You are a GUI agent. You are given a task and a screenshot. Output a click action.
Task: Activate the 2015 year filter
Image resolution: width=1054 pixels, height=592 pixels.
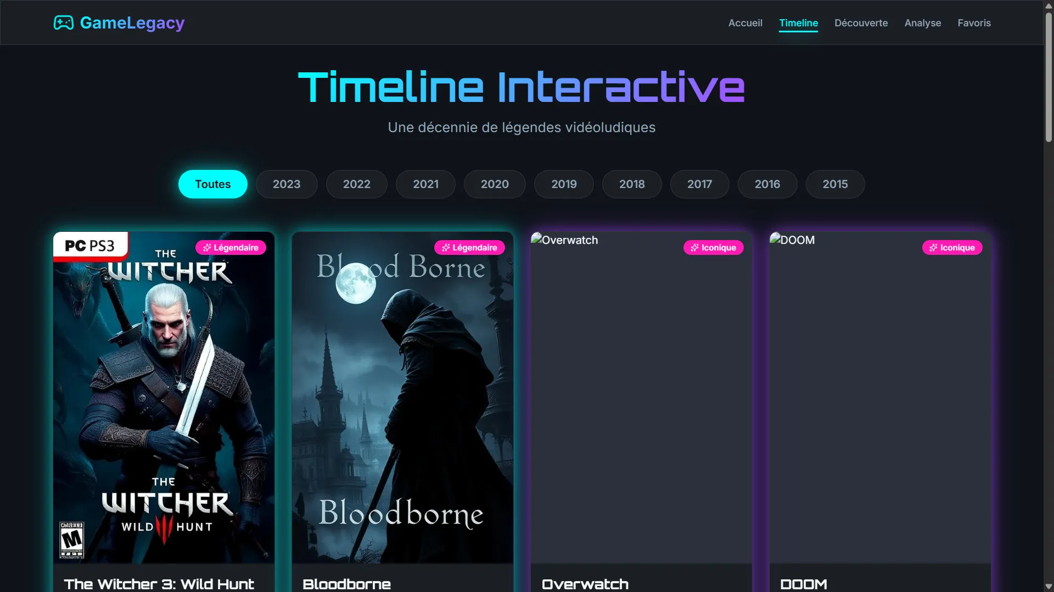pos(835,184)
